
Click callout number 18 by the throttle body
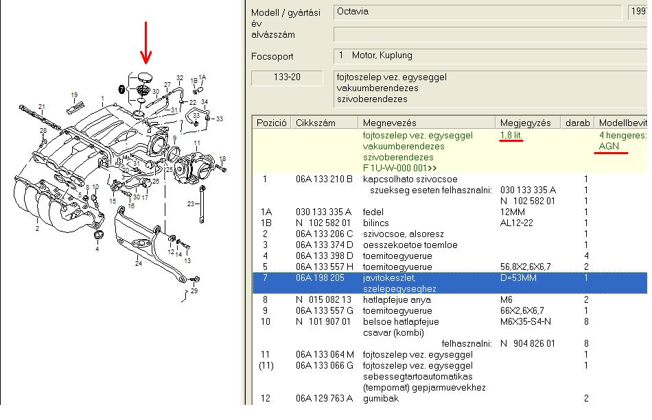coord(222,158)
